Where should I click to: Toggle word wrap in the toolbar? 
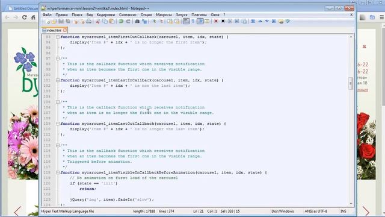186,22
